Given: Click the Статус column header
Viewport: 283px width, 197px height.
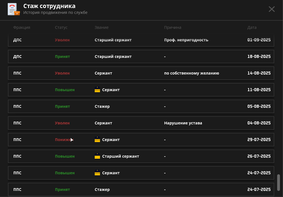Looking at the screenshot, I should point(61,27).
